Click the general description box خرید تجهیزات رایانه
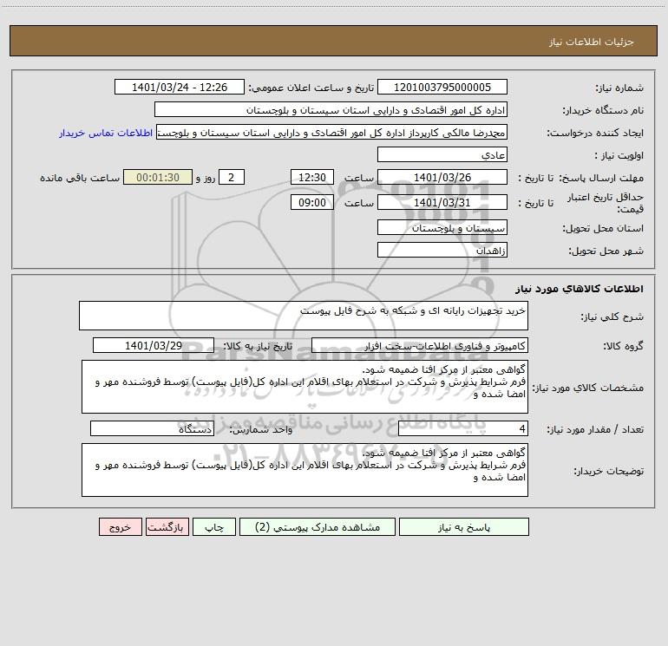668x646 pixels. 304,316
